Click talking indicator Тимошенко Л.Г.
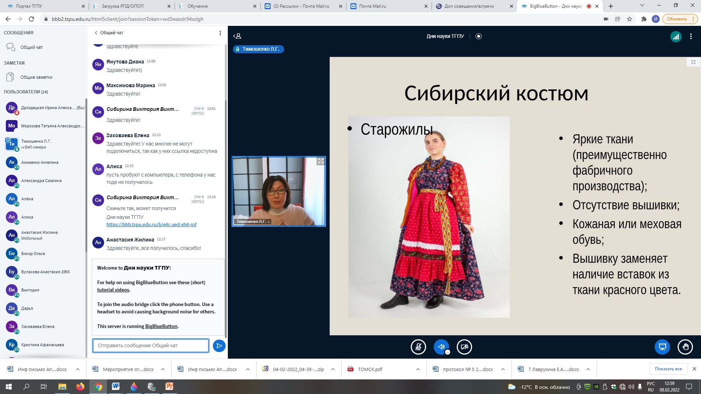Viewport: 701px width, 394px height. 258,49
